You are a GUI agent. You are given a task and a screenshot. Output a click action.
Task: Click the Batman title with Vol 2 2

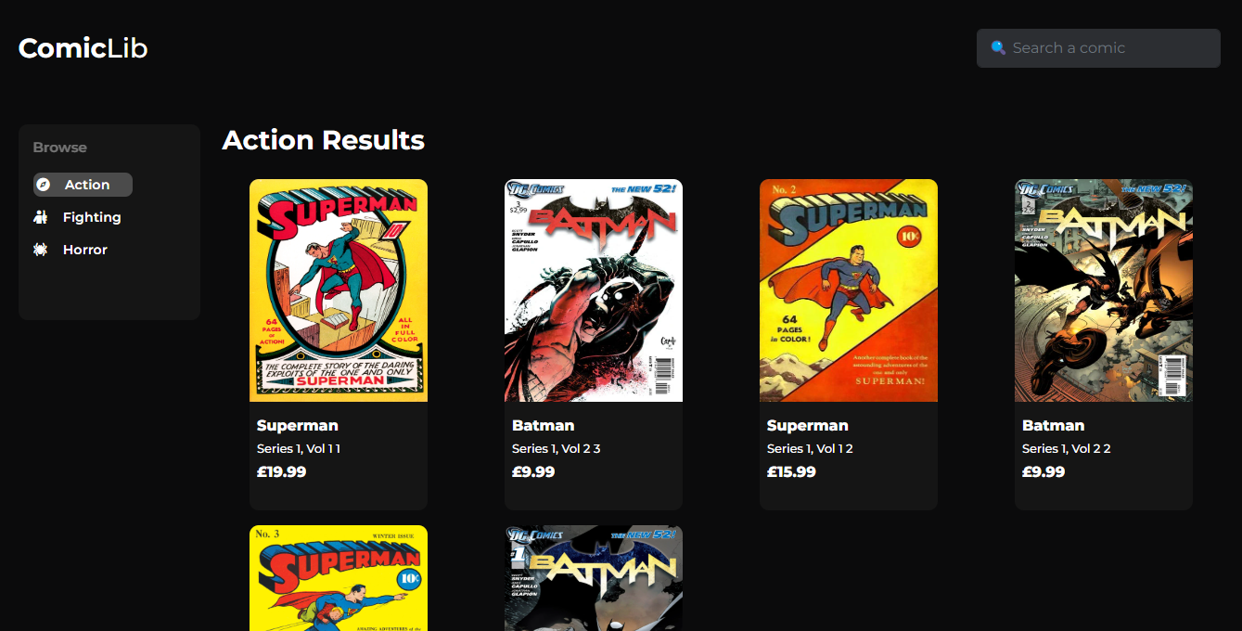[1054, 426]
